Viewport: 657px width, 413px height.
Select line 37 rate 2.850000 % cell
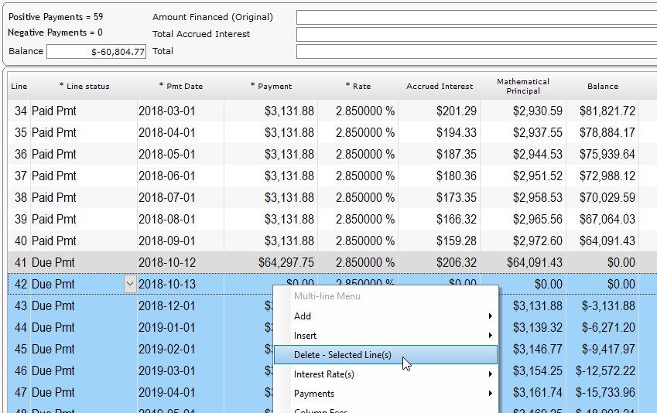point(358,176)
